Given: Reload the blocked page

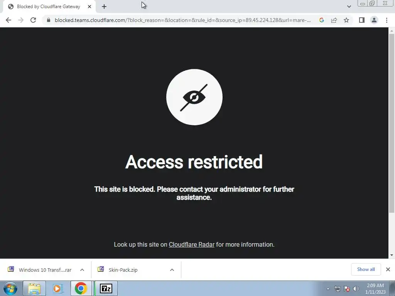Looking at the screenshot, I should point(33,20).
